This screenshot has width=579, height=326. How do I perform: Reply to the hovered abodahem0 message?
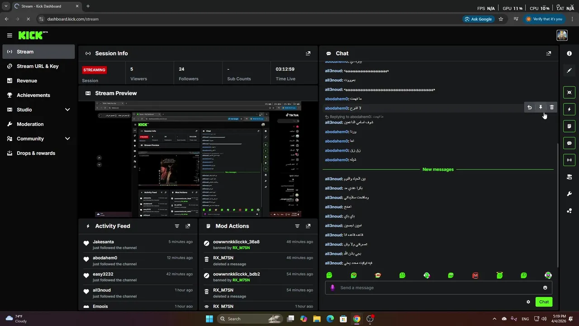529,107
